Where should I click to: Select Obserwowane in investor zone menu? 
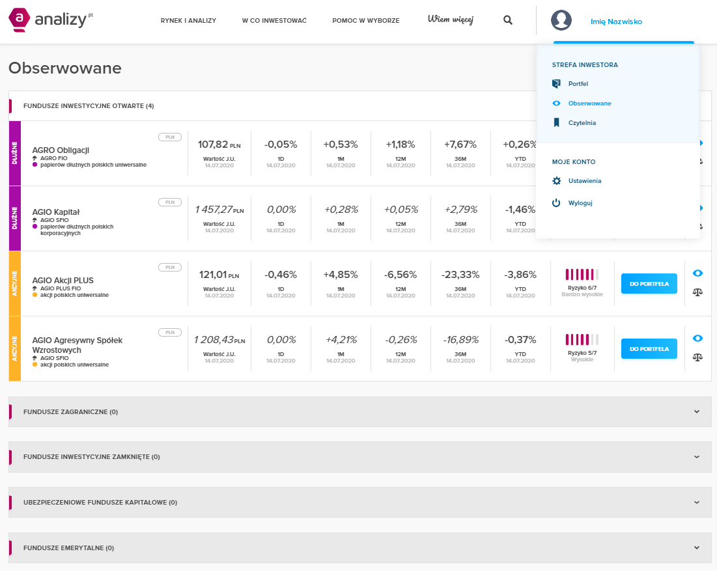coord(589,104)
